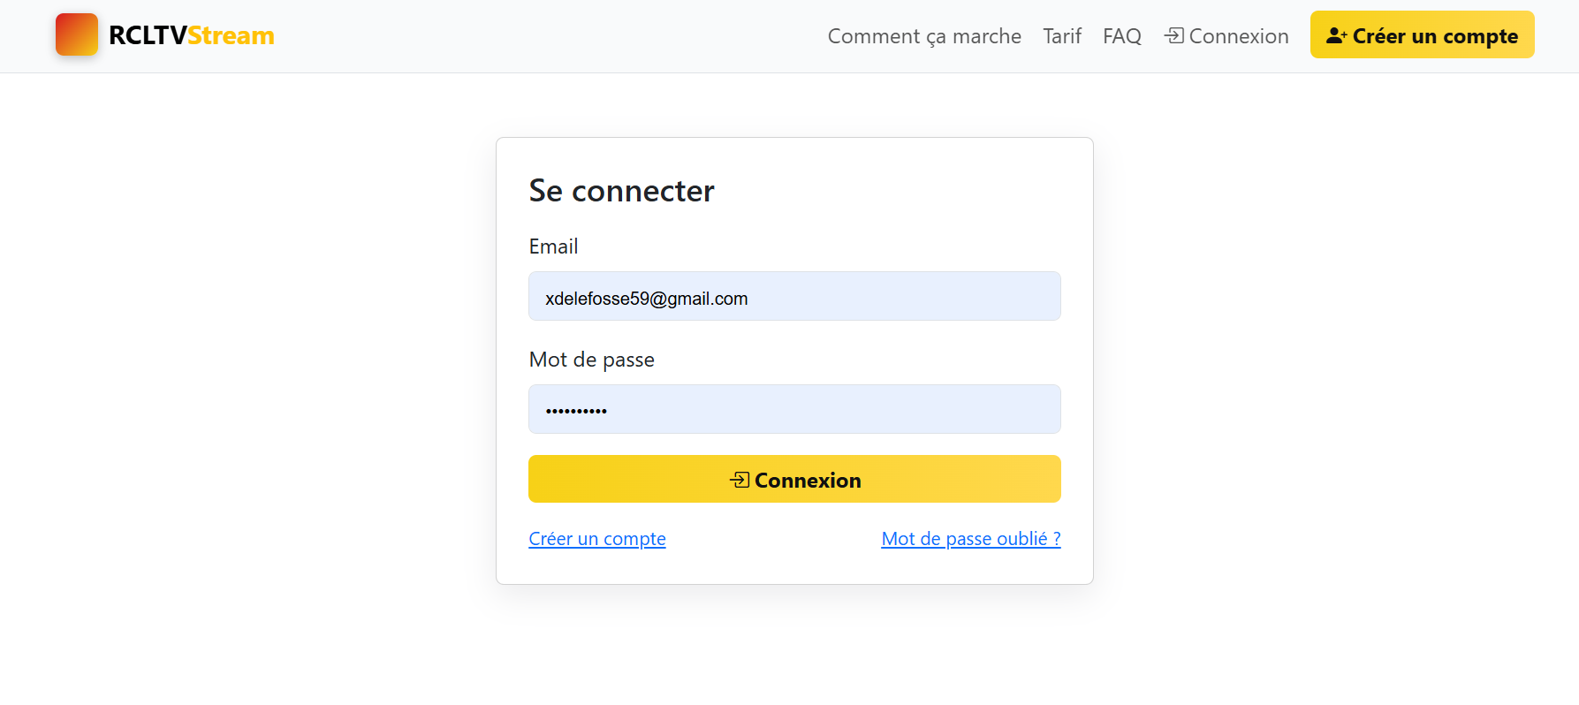Select the RCLTVStream brand name in the header

[x=190, y=35]
